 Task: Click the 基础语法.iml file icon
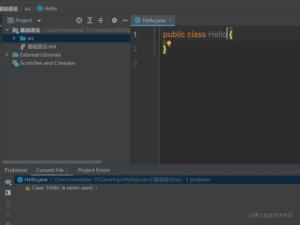point(23,47)
